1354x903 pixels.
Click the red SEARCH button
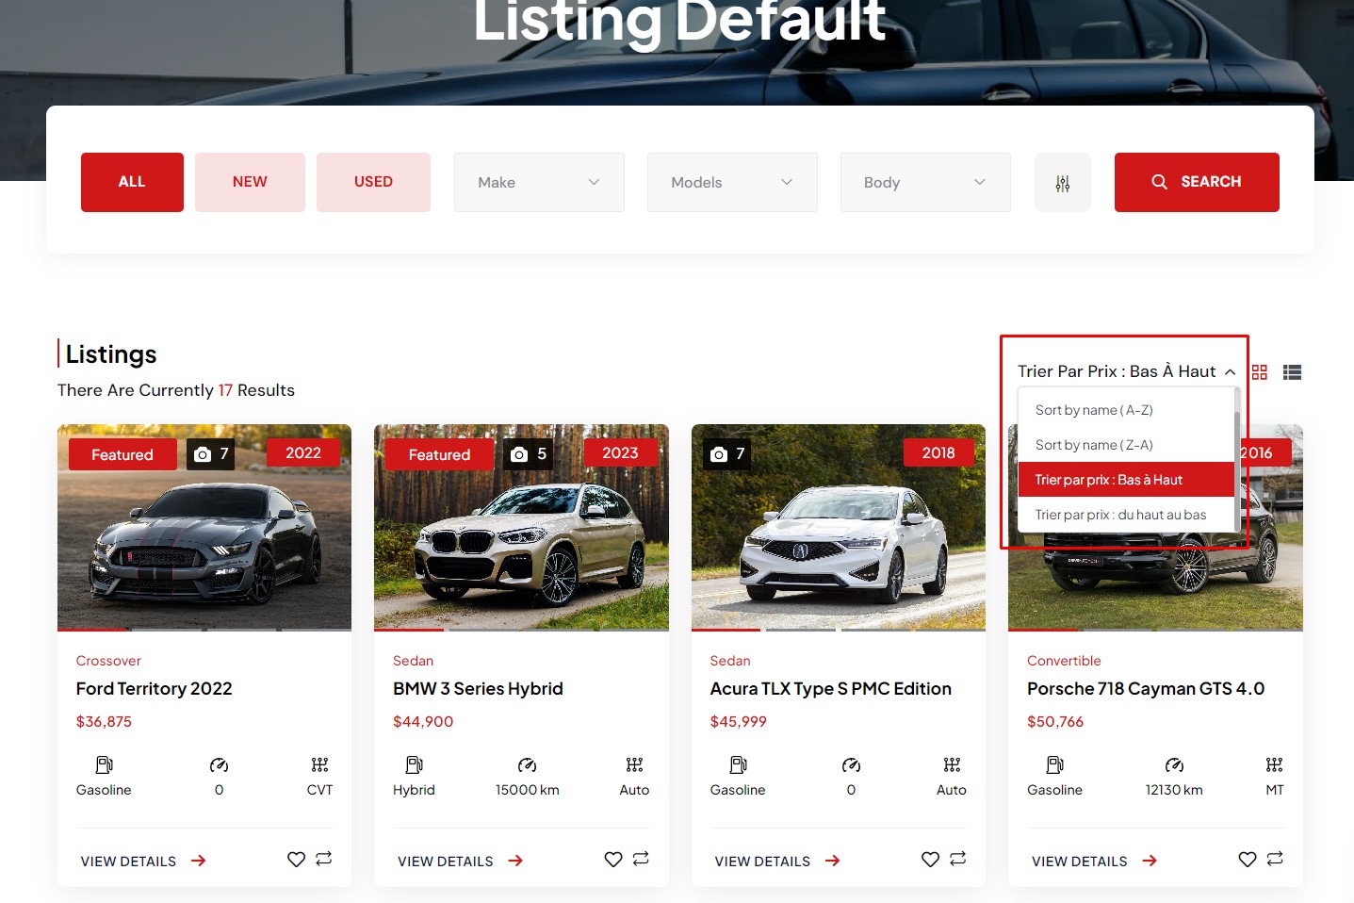[x=1197, y=182]
